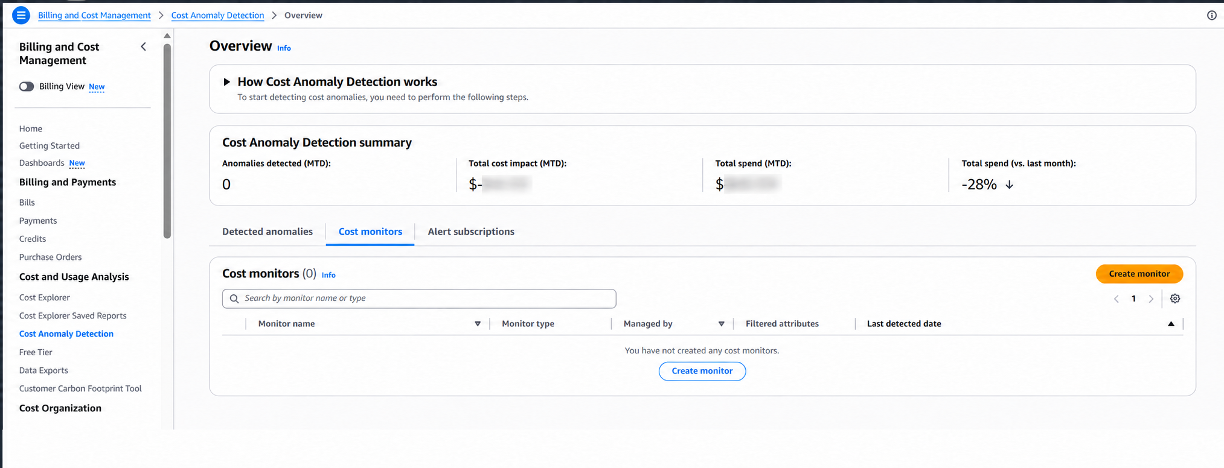This screenshot has height=468, width=1224.
Task: Click the sidebar scroll-up arrow
Action: click(x=167, y=36)
